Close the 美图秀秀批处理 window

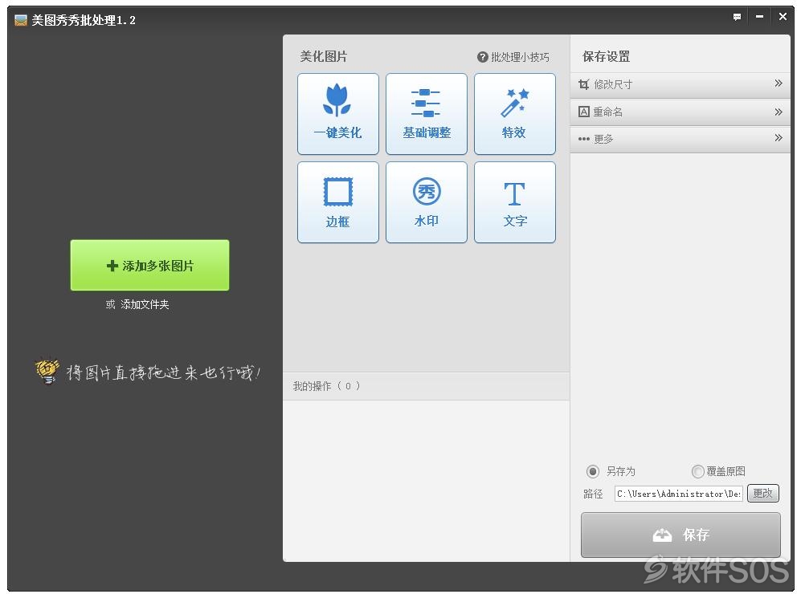[782, 17]
